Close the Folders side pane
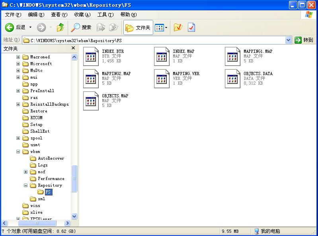 pyautogui.click(x=73, y=48)
